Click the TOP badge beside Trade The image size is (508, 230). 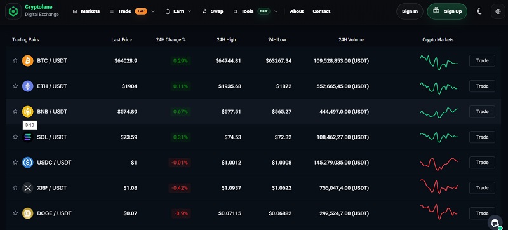(x=140, y=11)
